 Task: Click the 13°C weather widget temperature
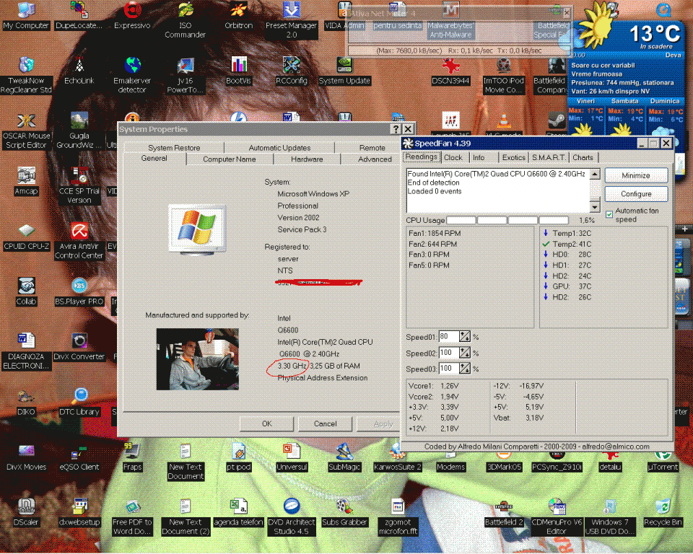pos(655,34)
